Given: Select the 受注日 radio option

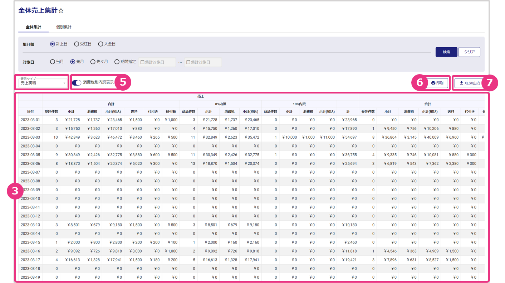Looking at the screenshot, I should point(77,44).
